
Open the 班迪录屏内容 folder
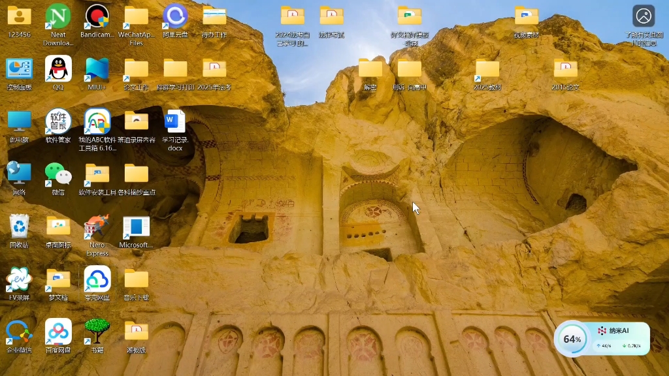pyautogui.click(x=136, y=121)
